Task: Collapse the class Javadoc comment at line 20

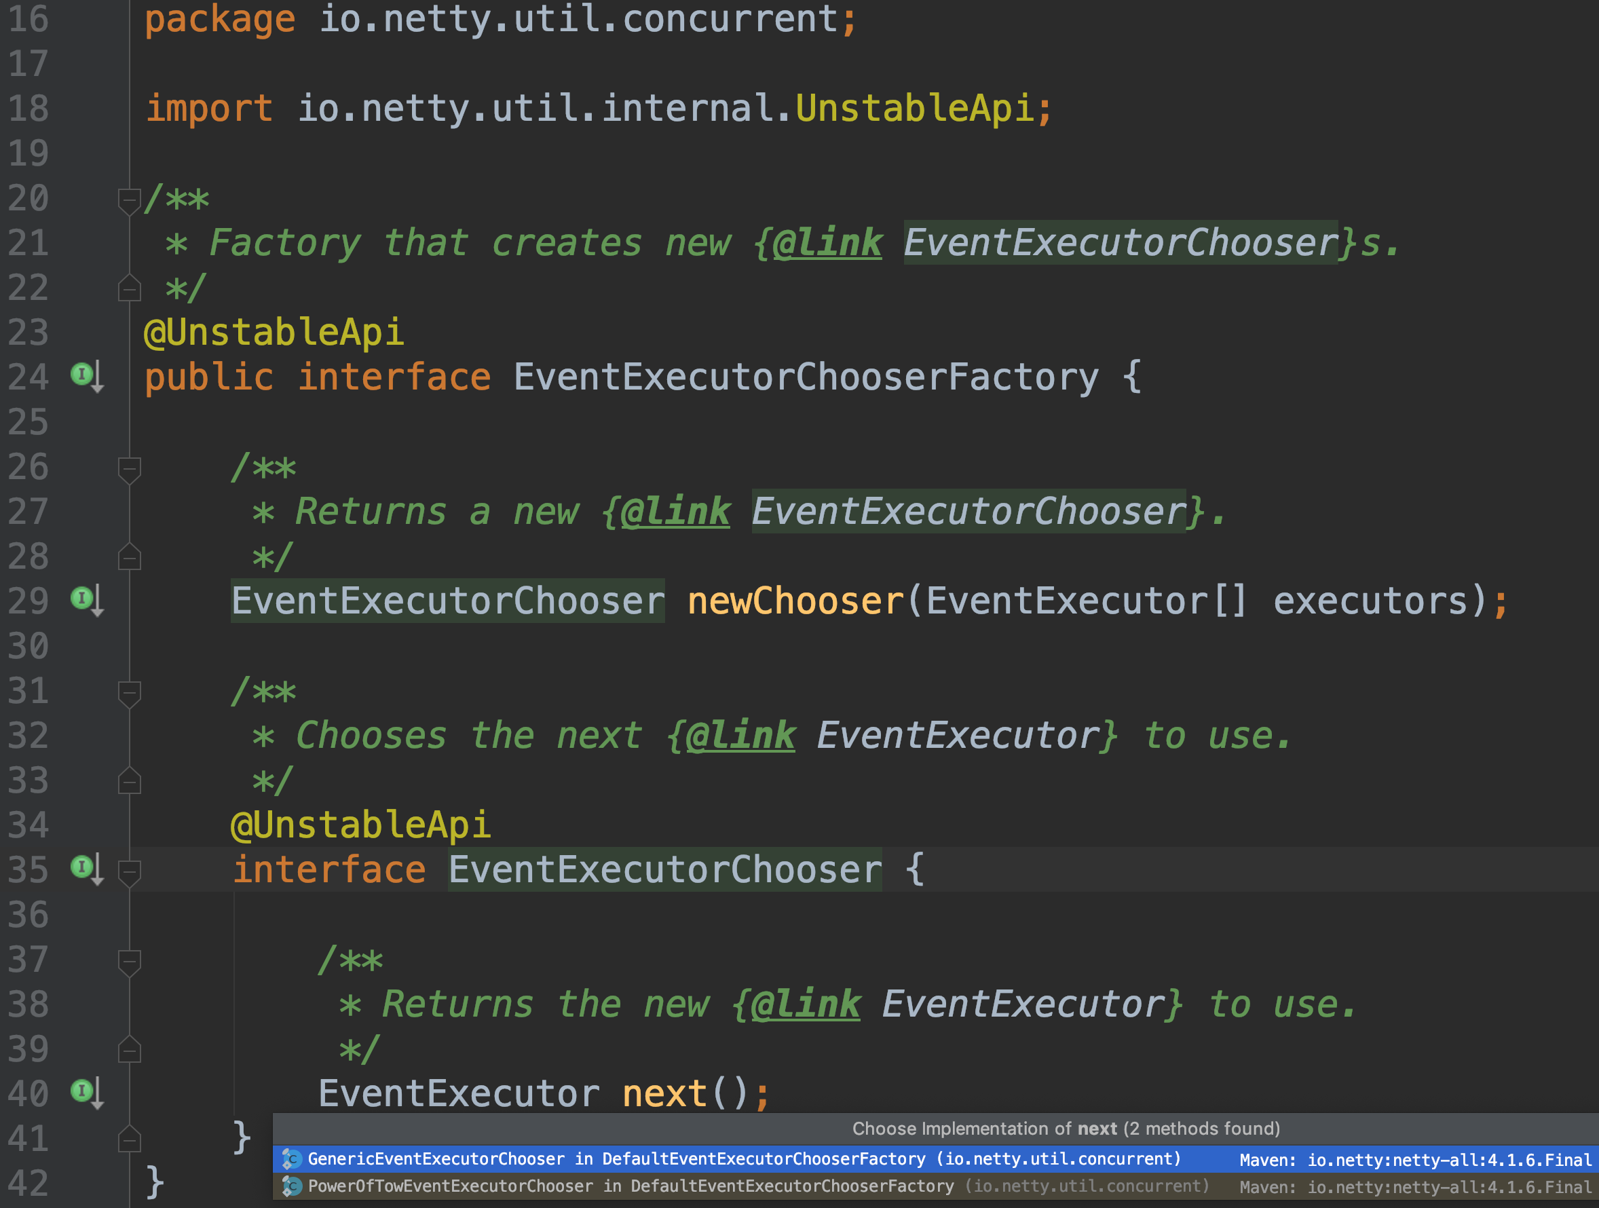Action: [x=129, y=200]
